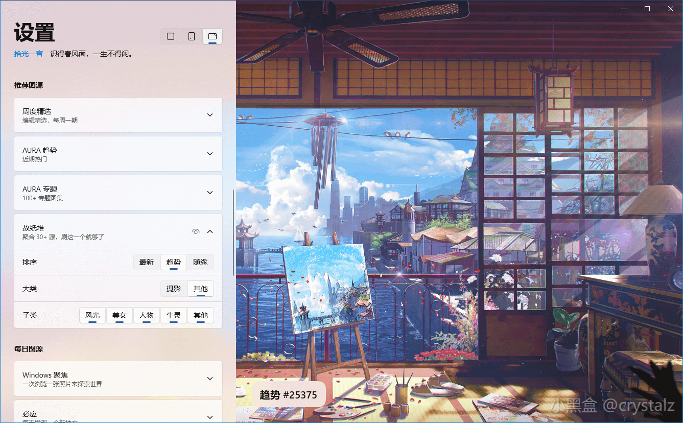Maximize the window
The width and height of the screenshot is (683, 423).
(647, 9)
